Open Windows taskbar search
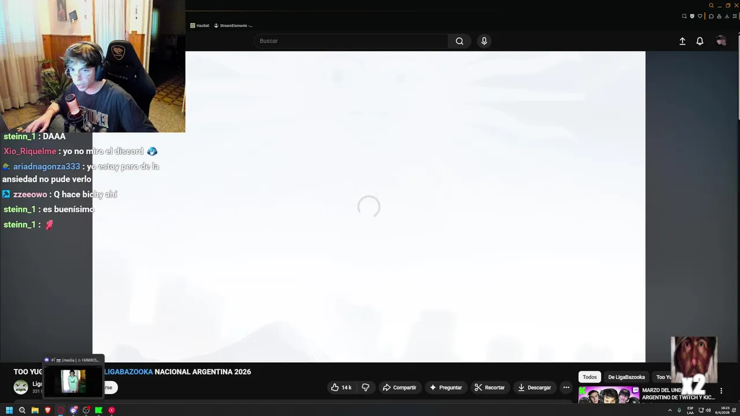 click(22, 410)
